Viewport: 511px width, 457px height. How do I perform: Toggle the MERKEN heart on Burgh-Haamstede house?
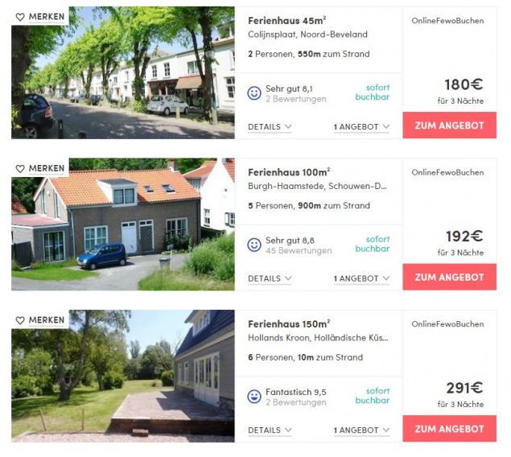tap(40, 168)
